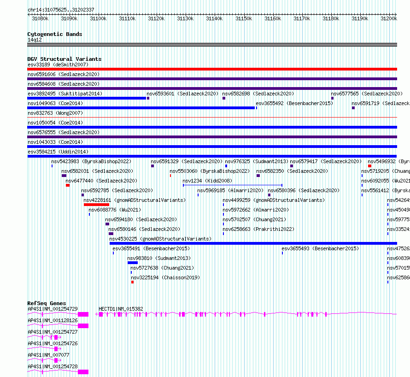Click the nsv6584608 (Sedlazeck2020) label
This screenshot has height=377, width=410.
pyautogui.click(x=64, y=84)
